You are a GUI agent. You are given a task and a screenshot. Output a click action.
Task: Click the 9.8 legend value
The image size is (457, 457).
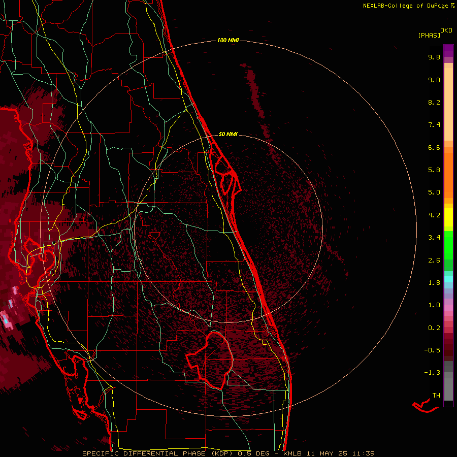click(434, 57)
